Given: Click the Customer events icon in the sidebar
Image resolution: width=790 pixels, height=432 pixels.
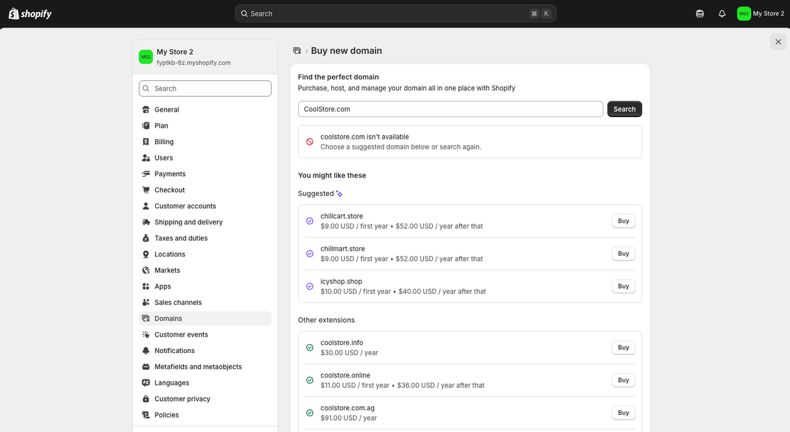Looking at the screenshot, I should coord(146,335).
